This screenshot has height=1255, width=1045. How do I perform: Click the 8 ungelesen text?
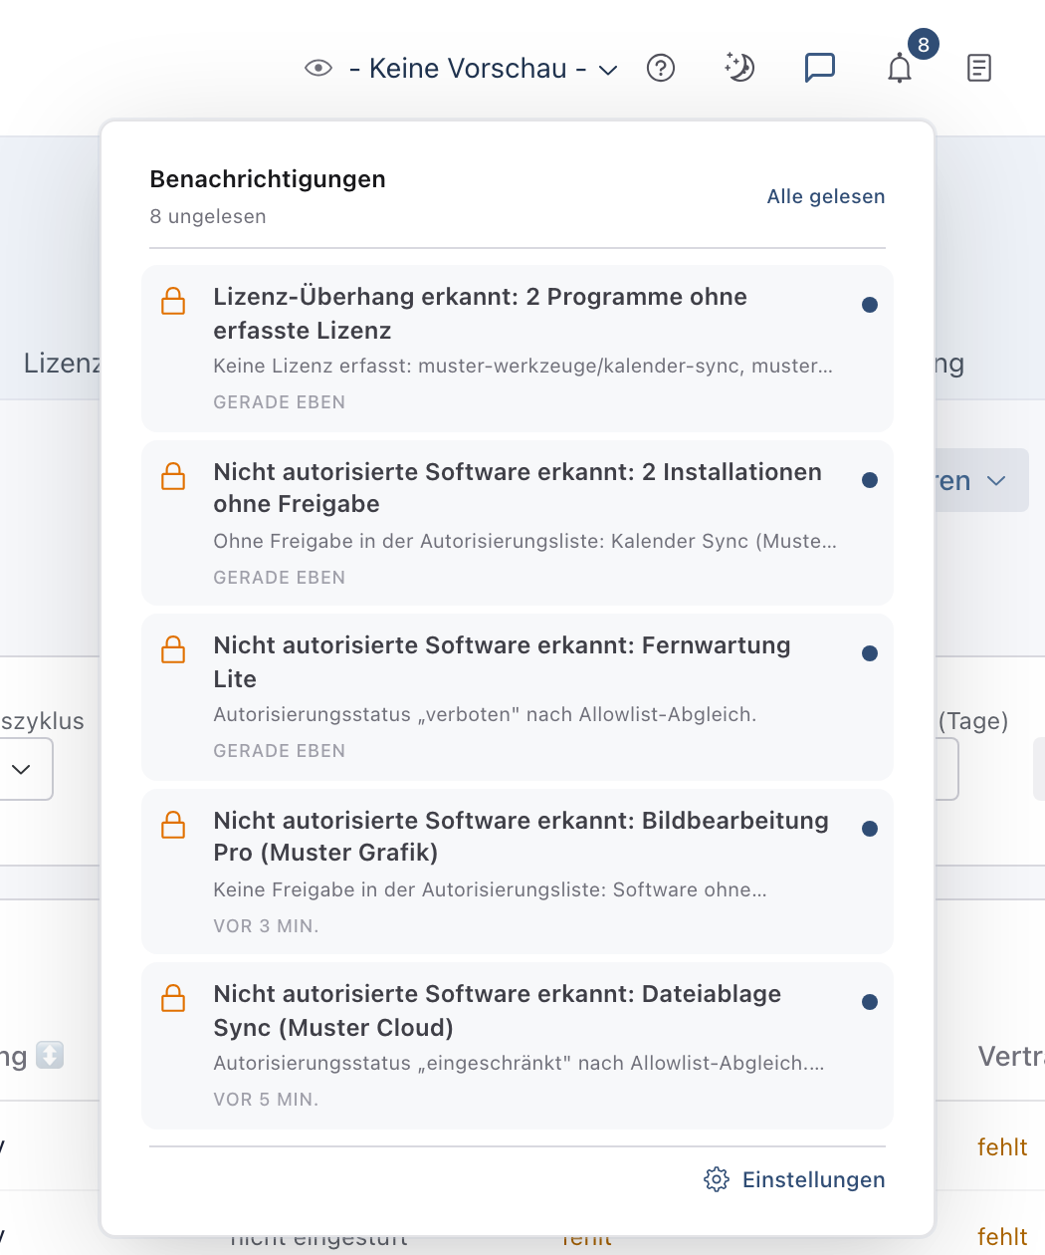click(208, 216)
